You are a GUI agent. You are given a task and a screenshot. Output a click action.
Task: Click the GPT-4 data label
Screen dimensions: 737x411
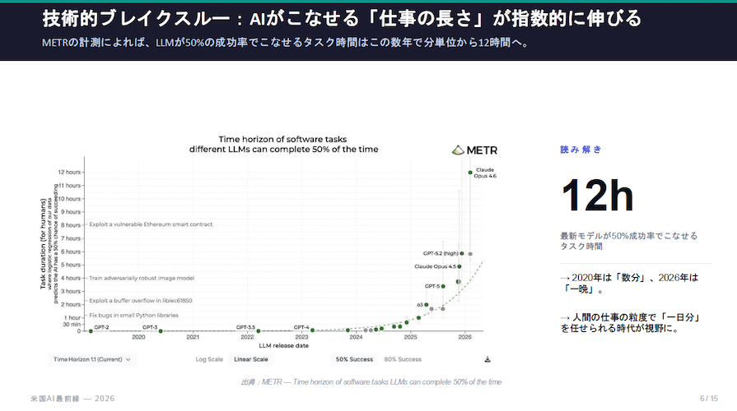pos(301,327)
